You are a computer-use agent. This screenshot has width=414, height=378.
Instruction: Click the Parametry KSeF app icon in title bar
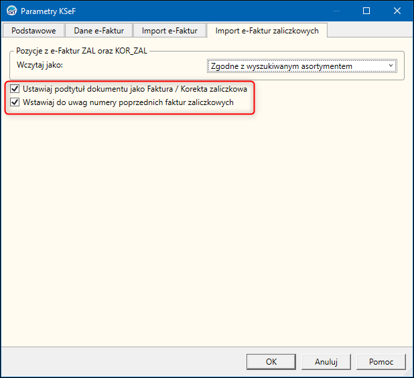(x=11, y=11)
